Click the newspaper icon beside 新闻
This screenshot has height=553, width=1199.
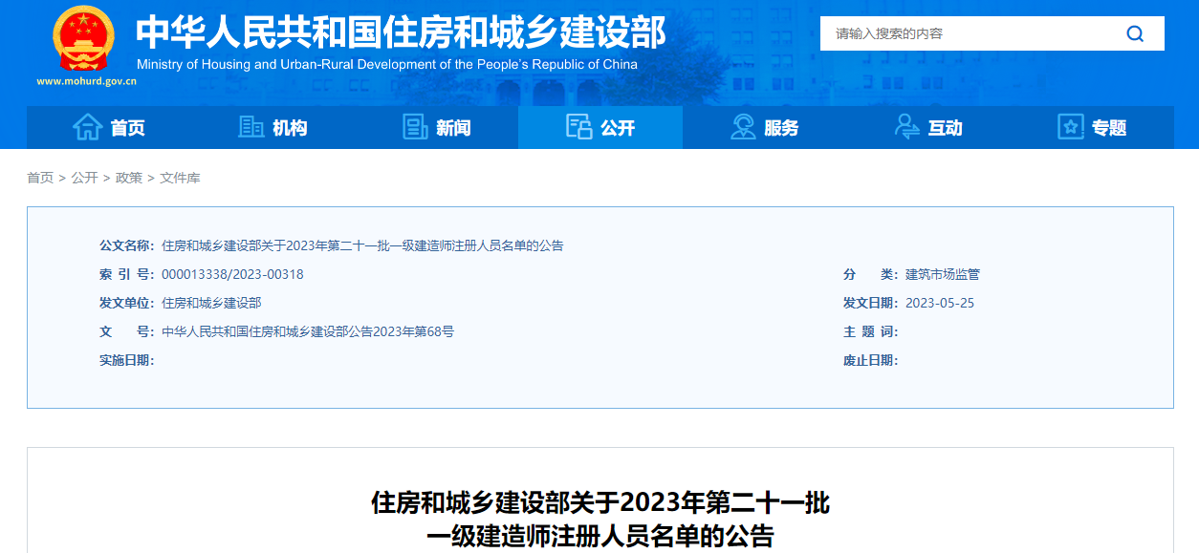[415, 127]
